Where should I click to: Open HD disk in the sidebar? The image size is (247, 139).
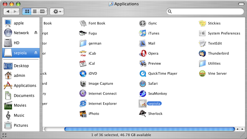[x=21, y=43]
